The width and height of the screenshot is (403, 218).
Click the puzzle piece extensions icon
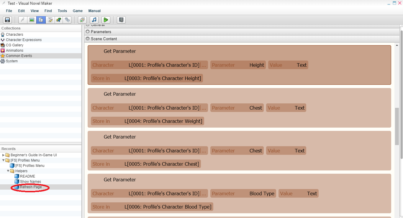click(x=59, y=20)
